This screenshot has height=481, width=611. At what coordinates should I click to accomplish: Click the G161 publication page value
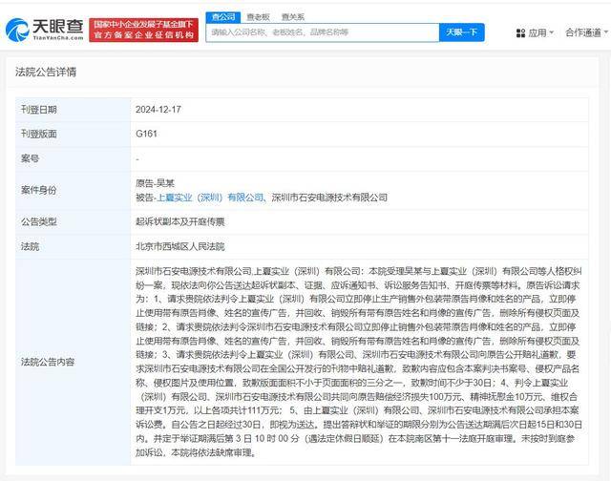(146, 134)
